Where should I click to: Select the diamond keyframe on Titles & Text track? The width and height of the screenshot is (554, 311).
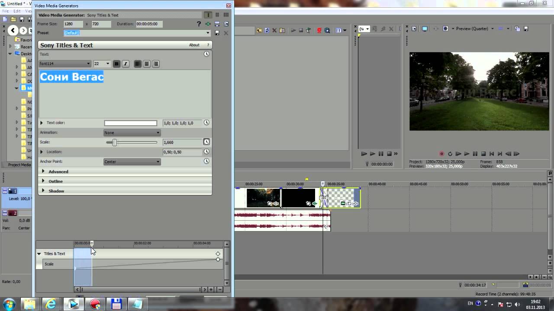click(x=218, y=254)
